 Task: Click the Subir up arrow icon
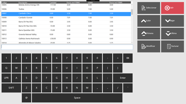pyautogui.click(x=143, y=21)
